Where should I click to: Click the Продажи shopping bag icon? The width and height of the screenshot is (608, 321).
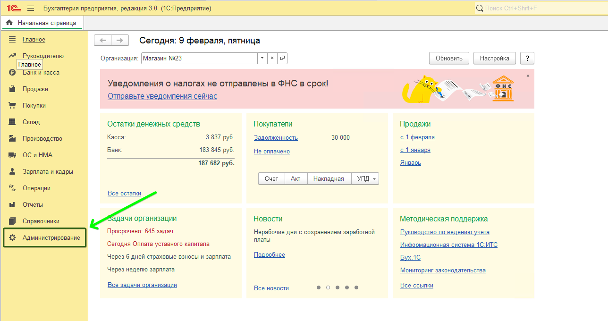13,89
